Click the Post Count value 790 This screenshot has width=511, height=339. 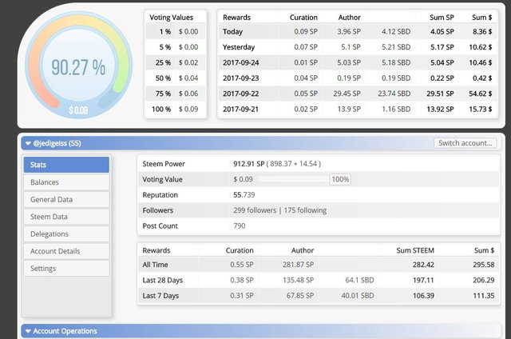coord(240,225)
